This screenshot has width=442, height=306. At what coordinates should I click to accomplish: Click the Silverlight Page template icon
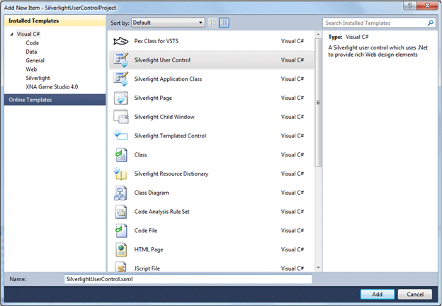[121, 98]
